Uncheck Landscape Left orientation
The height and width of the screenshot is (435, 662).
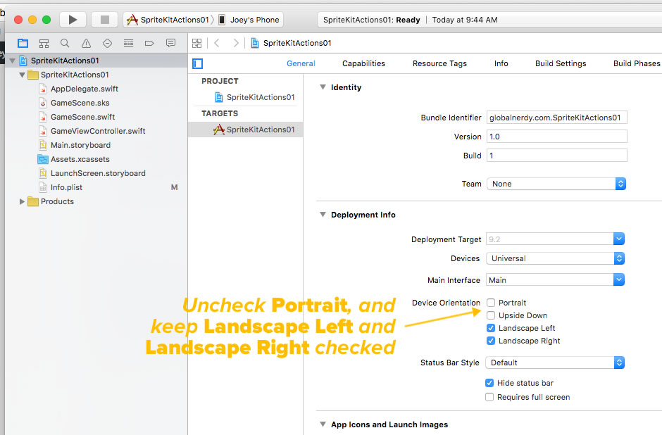click(491, 328)
